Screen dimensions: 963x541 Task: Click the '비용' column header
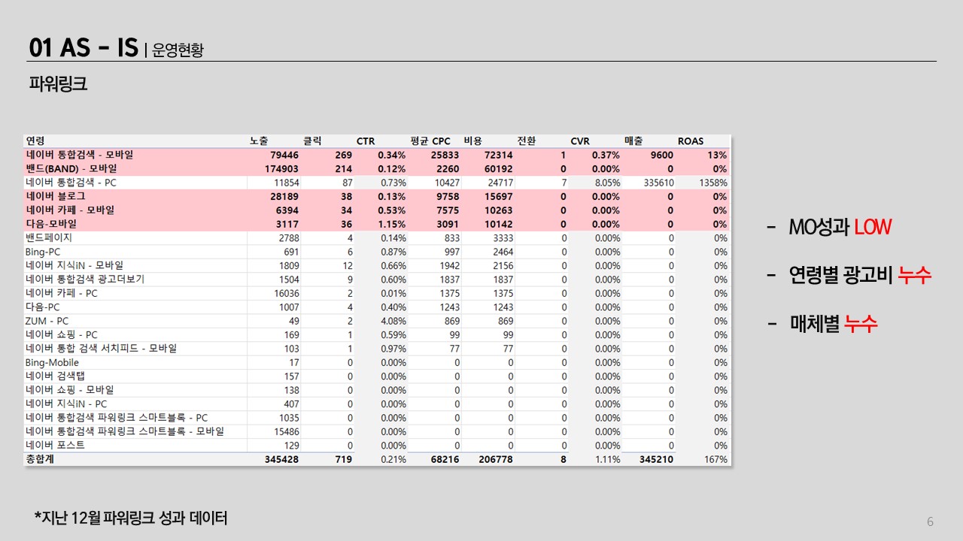(x=473, y=141)
